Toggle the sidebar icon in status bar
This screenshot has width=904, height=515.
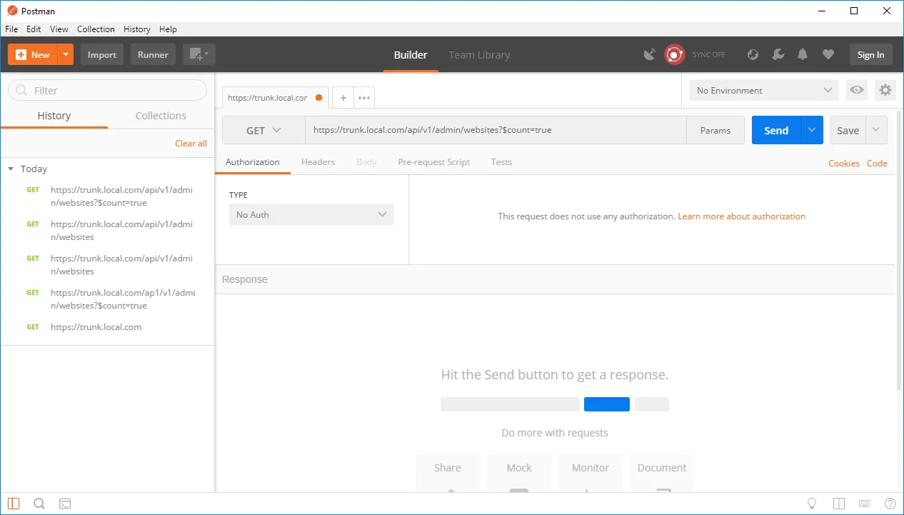[14, 504]
